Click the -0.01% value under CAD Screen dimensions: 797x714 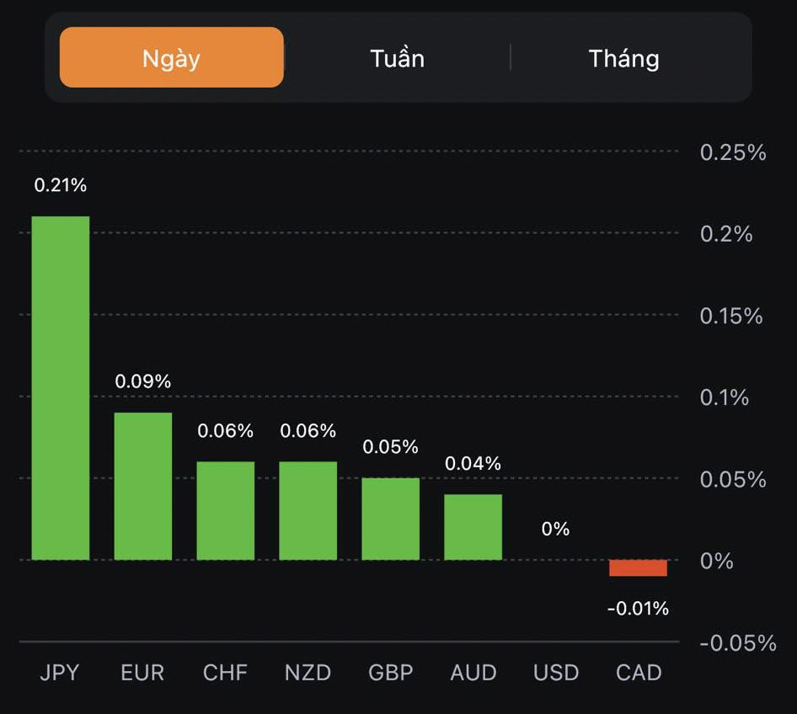[638, 608]
